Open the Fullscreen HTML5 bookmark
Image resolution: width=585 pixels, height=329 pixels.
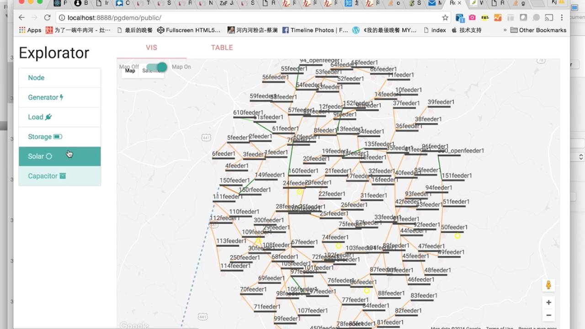(x=188, y=30)
